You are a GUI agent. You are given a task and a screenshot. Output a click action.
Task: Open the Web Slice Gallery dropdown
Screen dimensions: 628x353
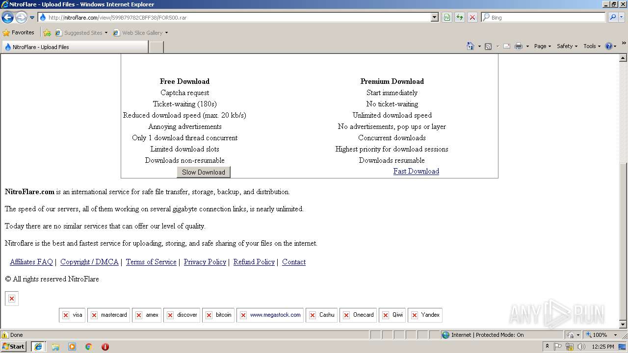pyautogui.click(x=140, y=32)
